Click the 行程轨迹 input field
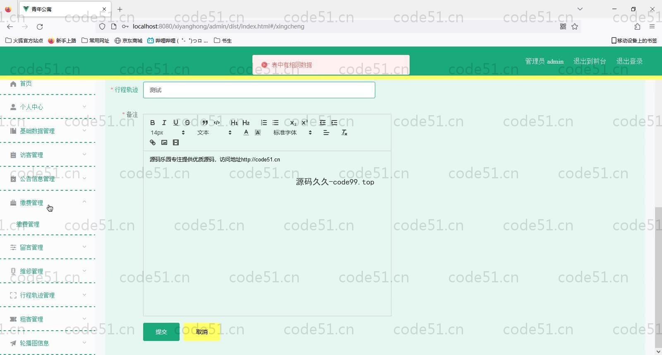Image resolution: width=662 pixels, height=355 pixels. click(x=259, y=90)
